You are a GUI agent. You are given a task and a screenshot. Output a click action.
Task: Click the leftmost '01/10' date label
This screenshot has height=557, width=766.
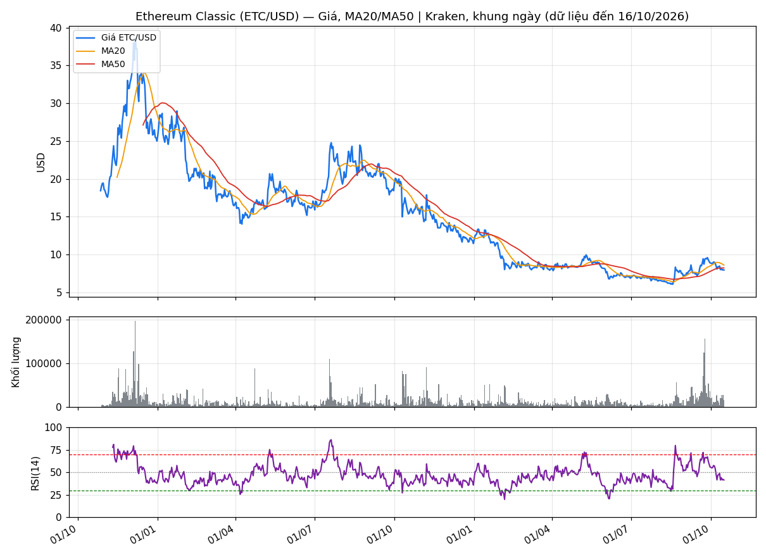tap(65, 535)
